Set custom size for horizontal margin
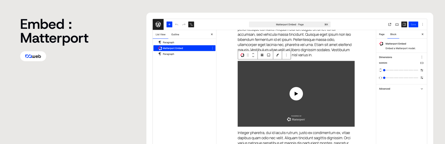 click(x=422, y=78)
